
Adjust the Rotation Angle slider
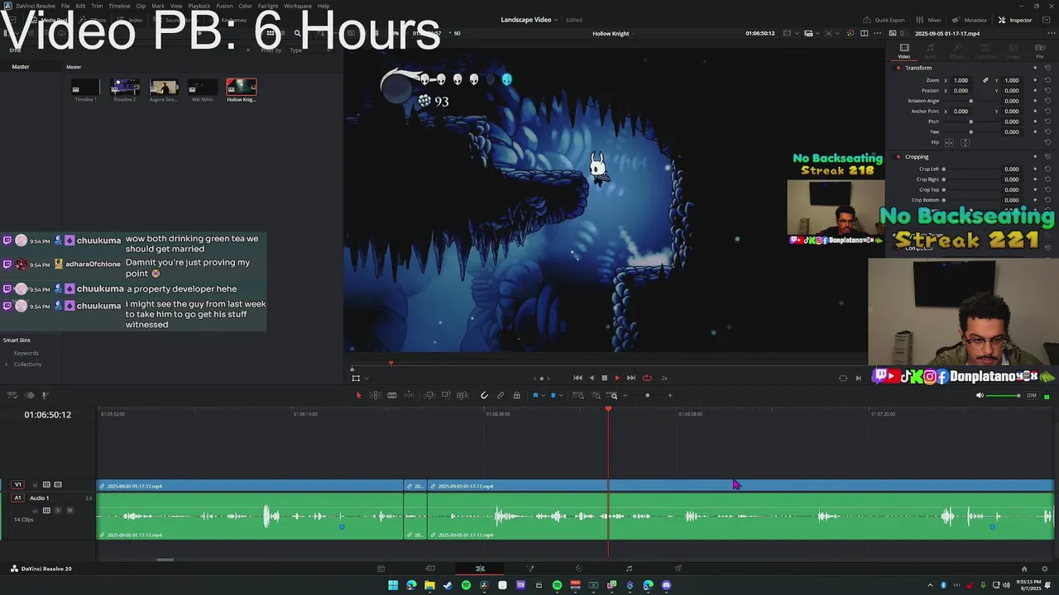pos(971,101)
